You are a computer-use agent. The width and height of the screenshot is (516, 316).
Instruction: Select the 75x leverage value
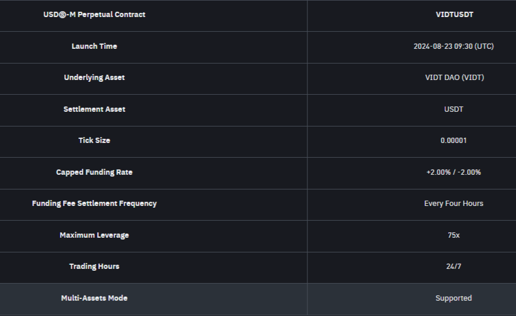point(454,235)
